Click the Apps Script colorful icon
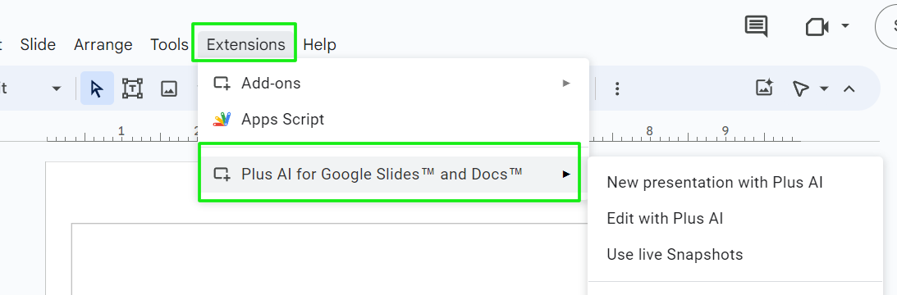 click(222, 120)
